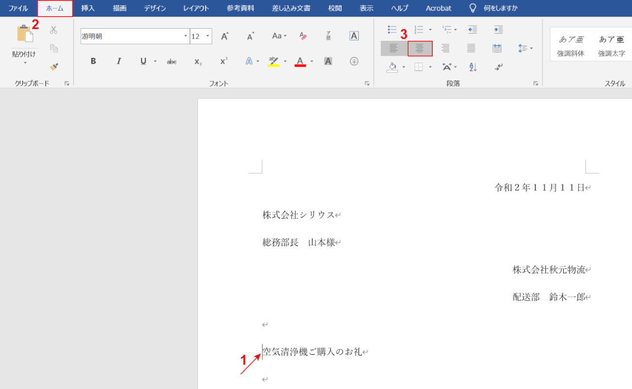Select the enclose characters icon
This screenshot has width=632, height=389.
pyautogui.click(x=354, y=61)
